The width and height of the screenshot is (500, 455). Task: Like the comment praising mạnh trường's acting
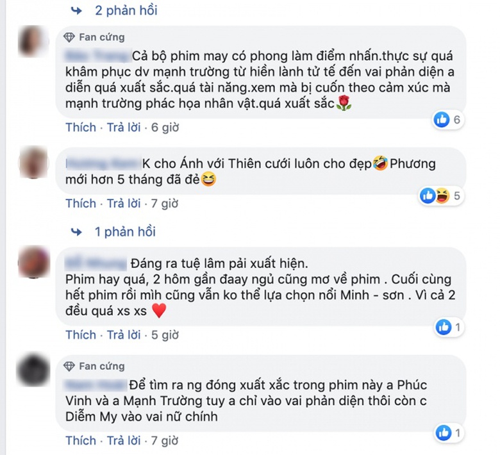click(x=81, y=128)
